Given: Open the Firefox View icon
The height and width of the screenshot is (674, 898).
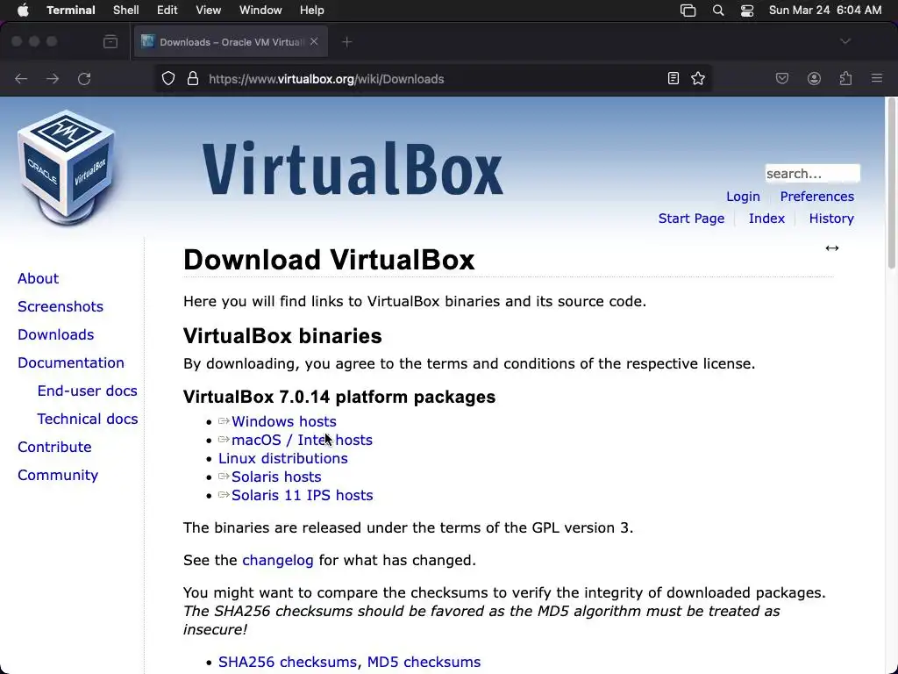Looking at the screenshot, I should point(110,42).
